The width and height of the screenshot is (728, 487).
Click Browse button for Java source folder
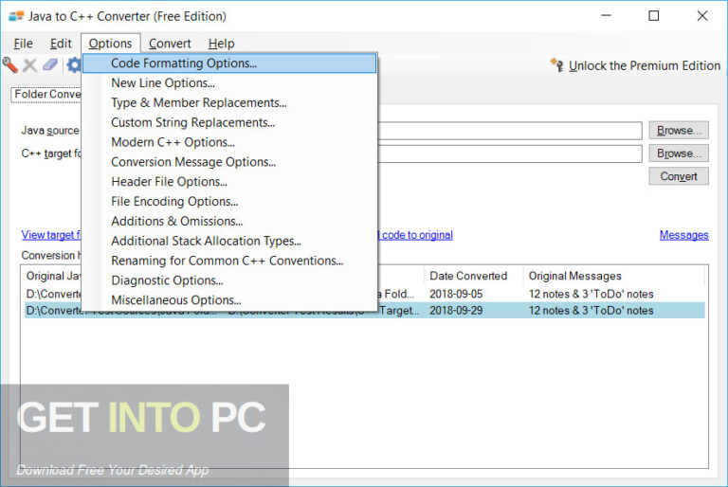click(x=679, y=131)
